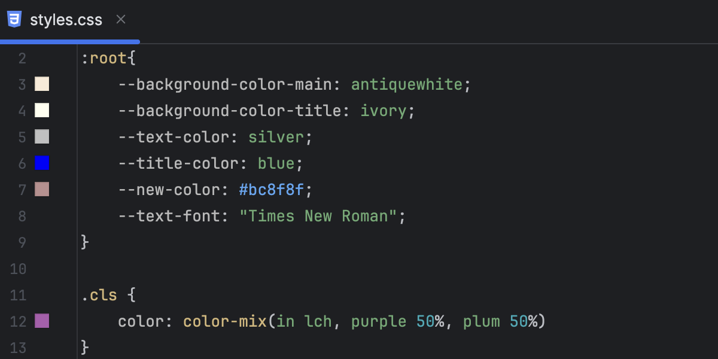The width and height of the screenshot is (718, 359).
Task: Click the #bc8f8f swatch in the gutter
Action: click(x=42, y=190)
